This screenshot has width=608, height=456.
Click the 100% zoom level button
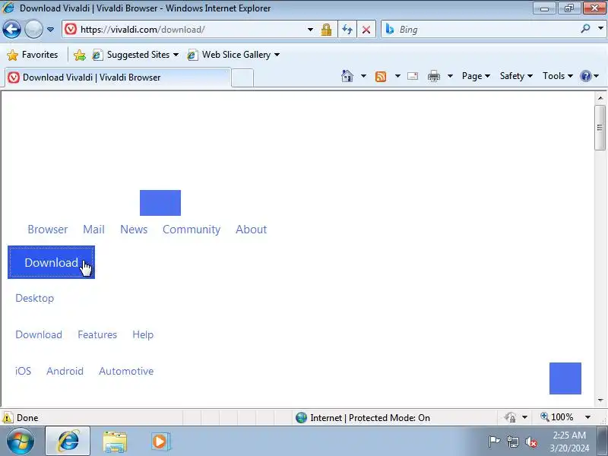[557, 417]
